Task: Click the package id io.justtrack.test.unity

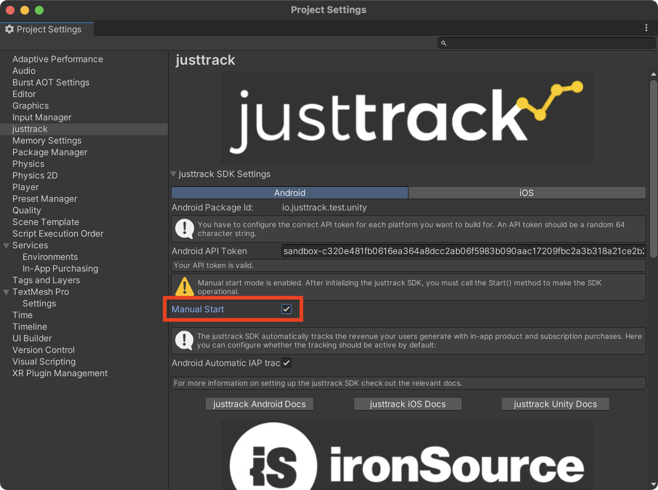Action: [x=324, y=207]
